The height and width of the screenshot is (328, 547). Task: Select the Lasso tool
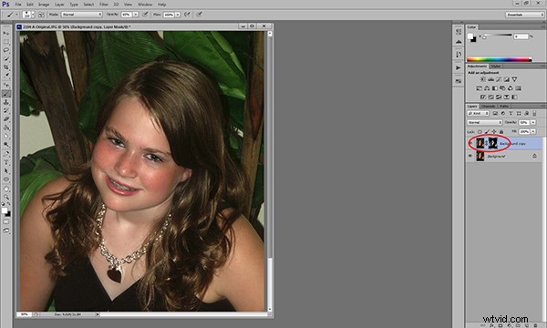(6, 50)
